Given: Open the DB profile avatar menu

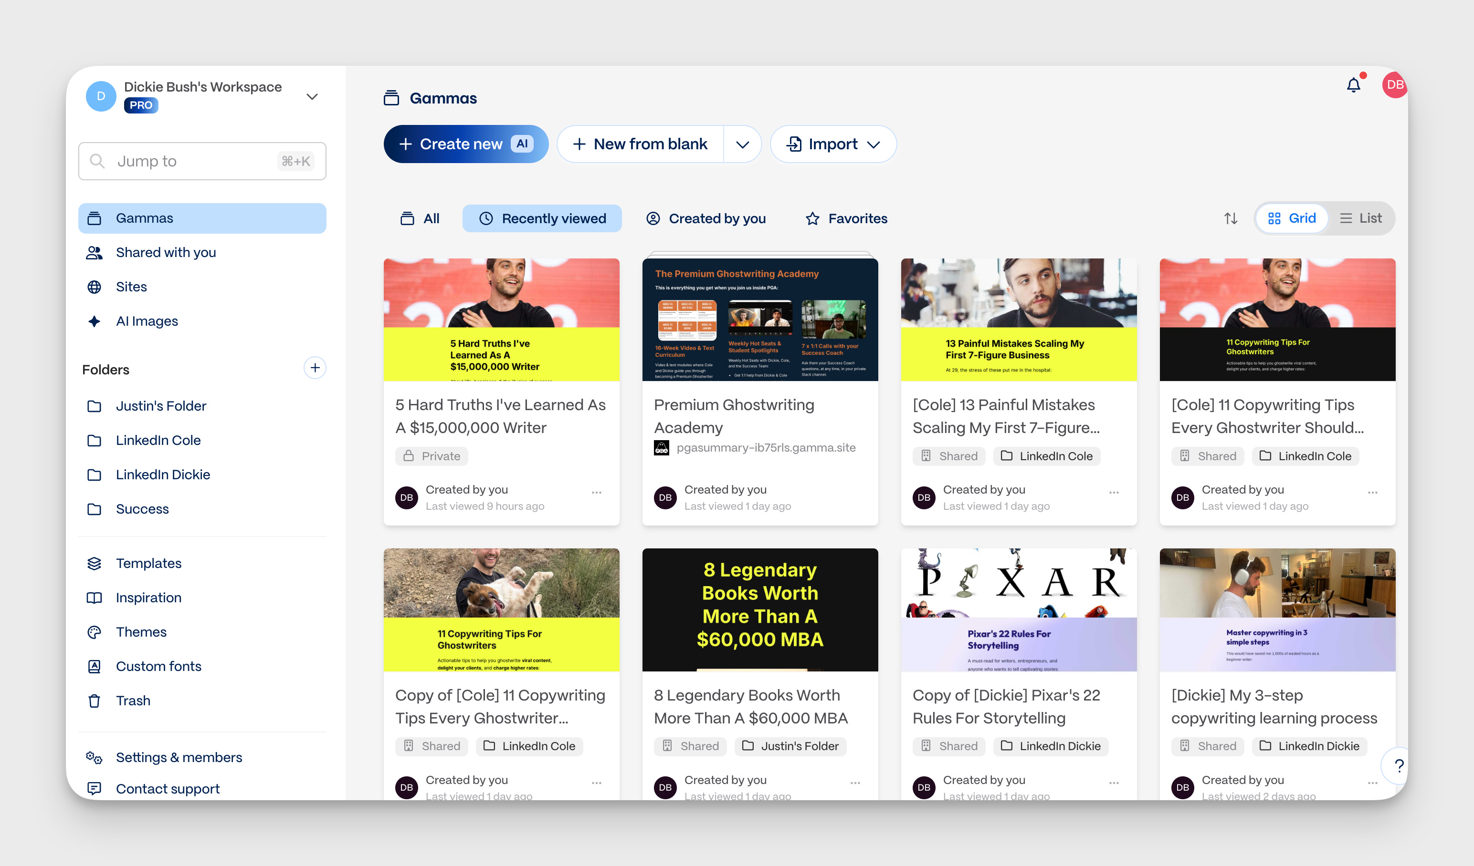Looking at the screenshot, I should pos(1394,85).
